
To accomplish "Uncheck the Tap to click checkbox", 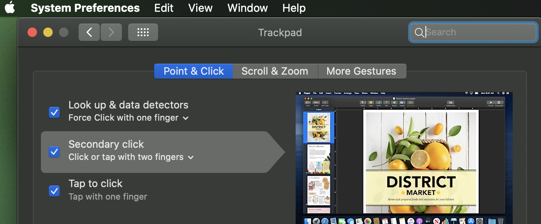I will (54, 191).
